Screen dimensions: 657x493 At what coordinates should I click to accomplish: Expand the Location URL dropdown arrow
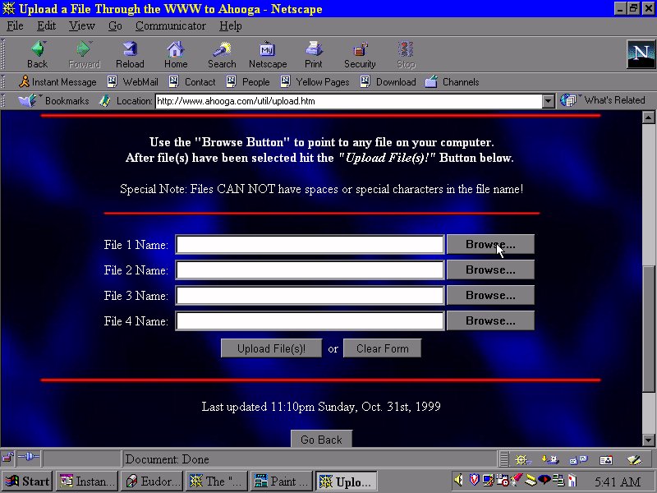click(x=549, y=101)
